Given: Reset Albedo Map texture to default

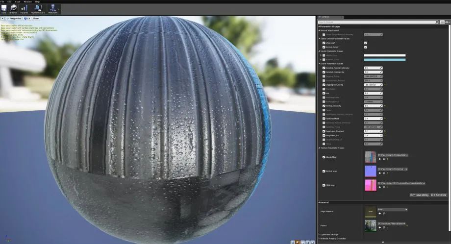Looking at the screenshot, I should pos(387,159).
